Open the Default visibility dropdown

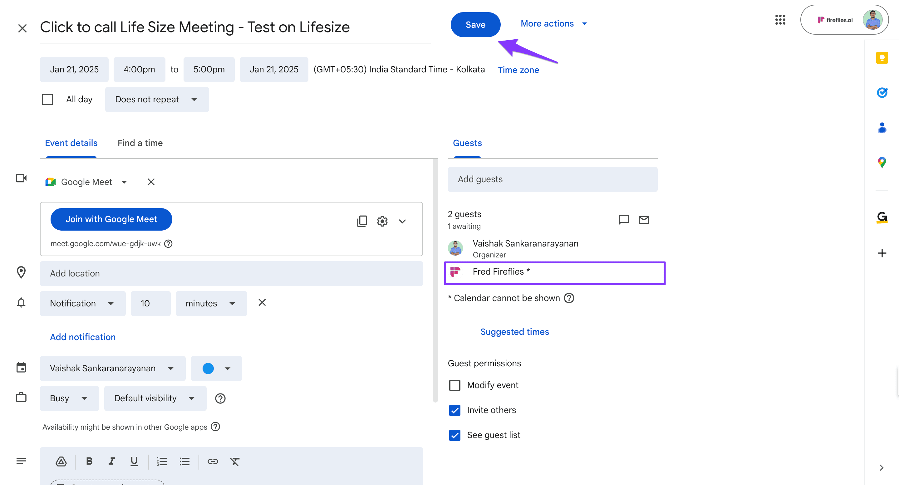(x=155, y=398)
